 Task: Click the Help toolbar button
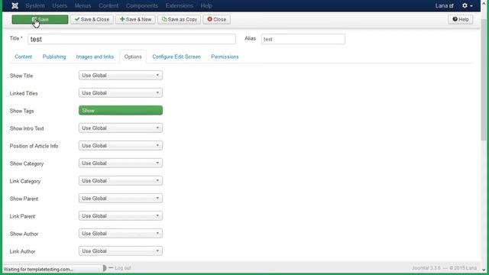[x=460, y=19]
